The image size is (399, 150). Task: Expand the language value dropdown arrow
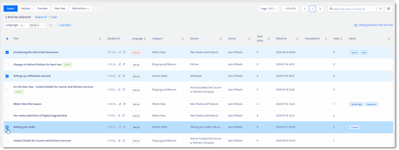click(x=43, y=25)
